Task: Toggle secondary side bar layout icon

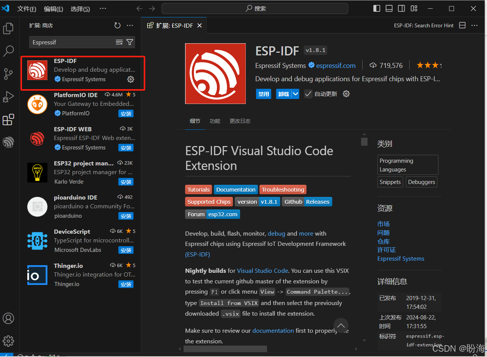Action: coord(401,8)
